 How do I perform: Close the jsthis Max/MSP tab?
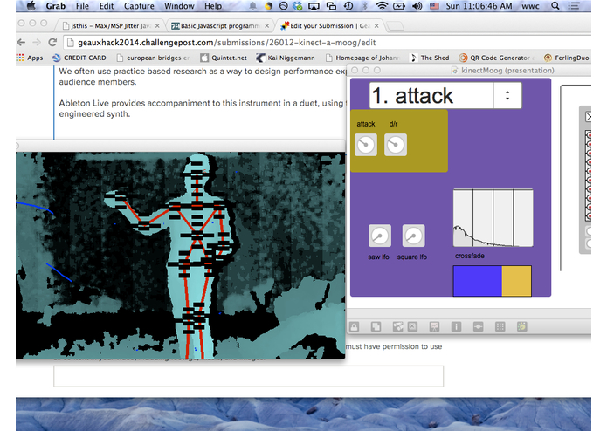pyautogui.click(x=157, y=26)
